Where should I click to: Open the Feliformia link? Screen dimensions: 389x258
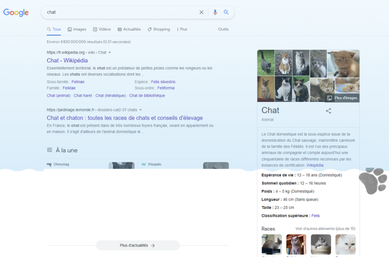pyautogui.click(x=166, y=88)
